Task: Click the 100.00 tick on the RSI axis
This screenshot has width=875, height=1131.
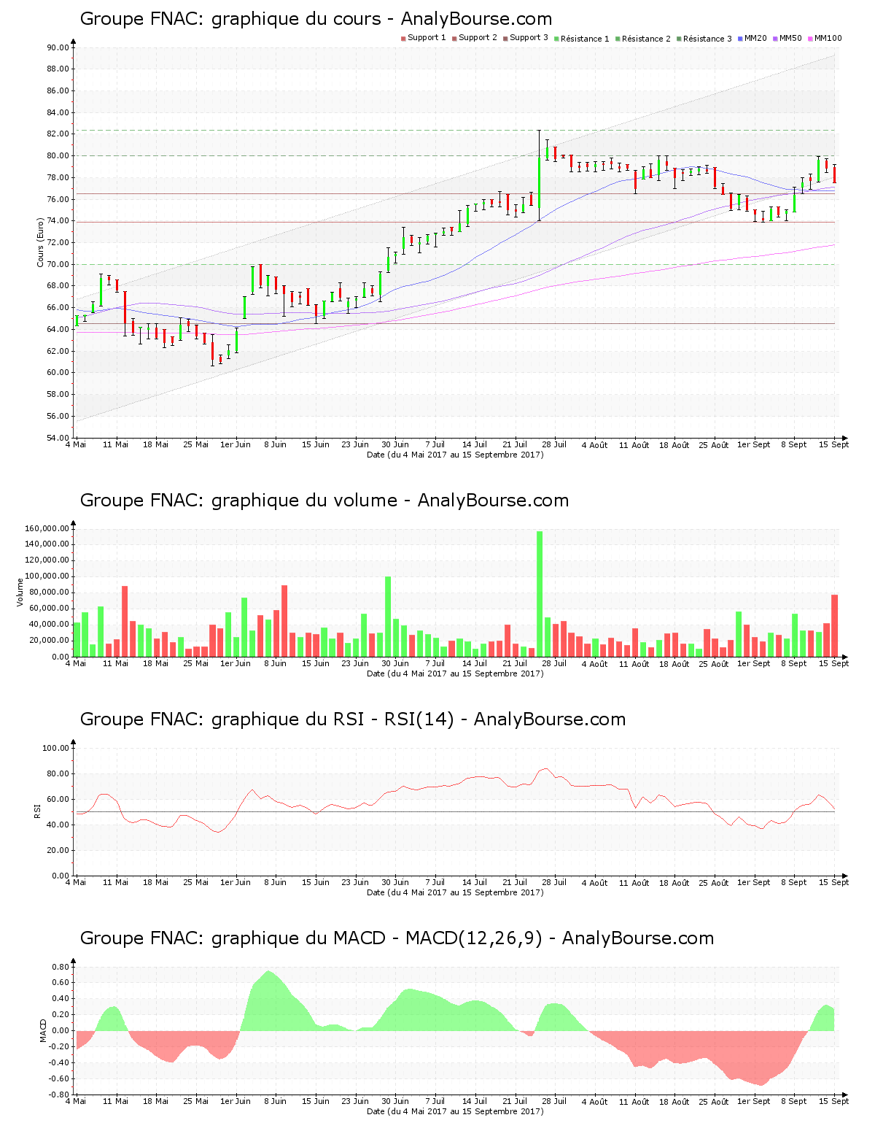Action: pyautogui.click(x=55, y=748)
